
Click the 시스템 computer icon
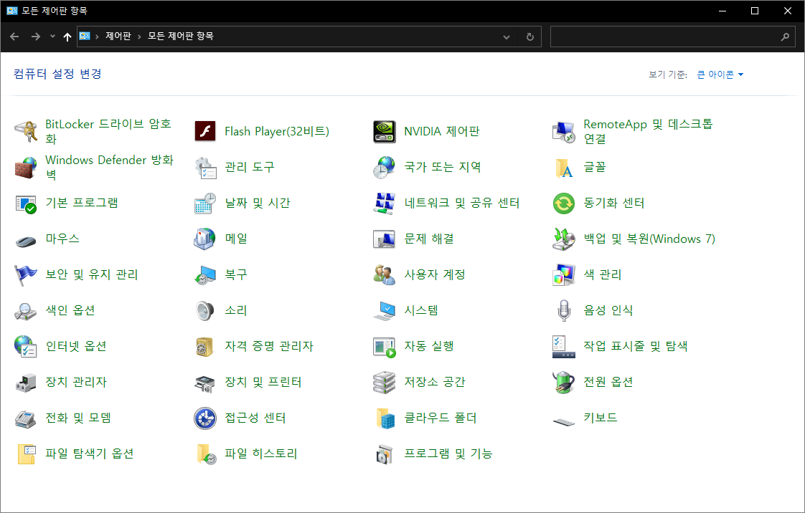click(x=384, y=310)
